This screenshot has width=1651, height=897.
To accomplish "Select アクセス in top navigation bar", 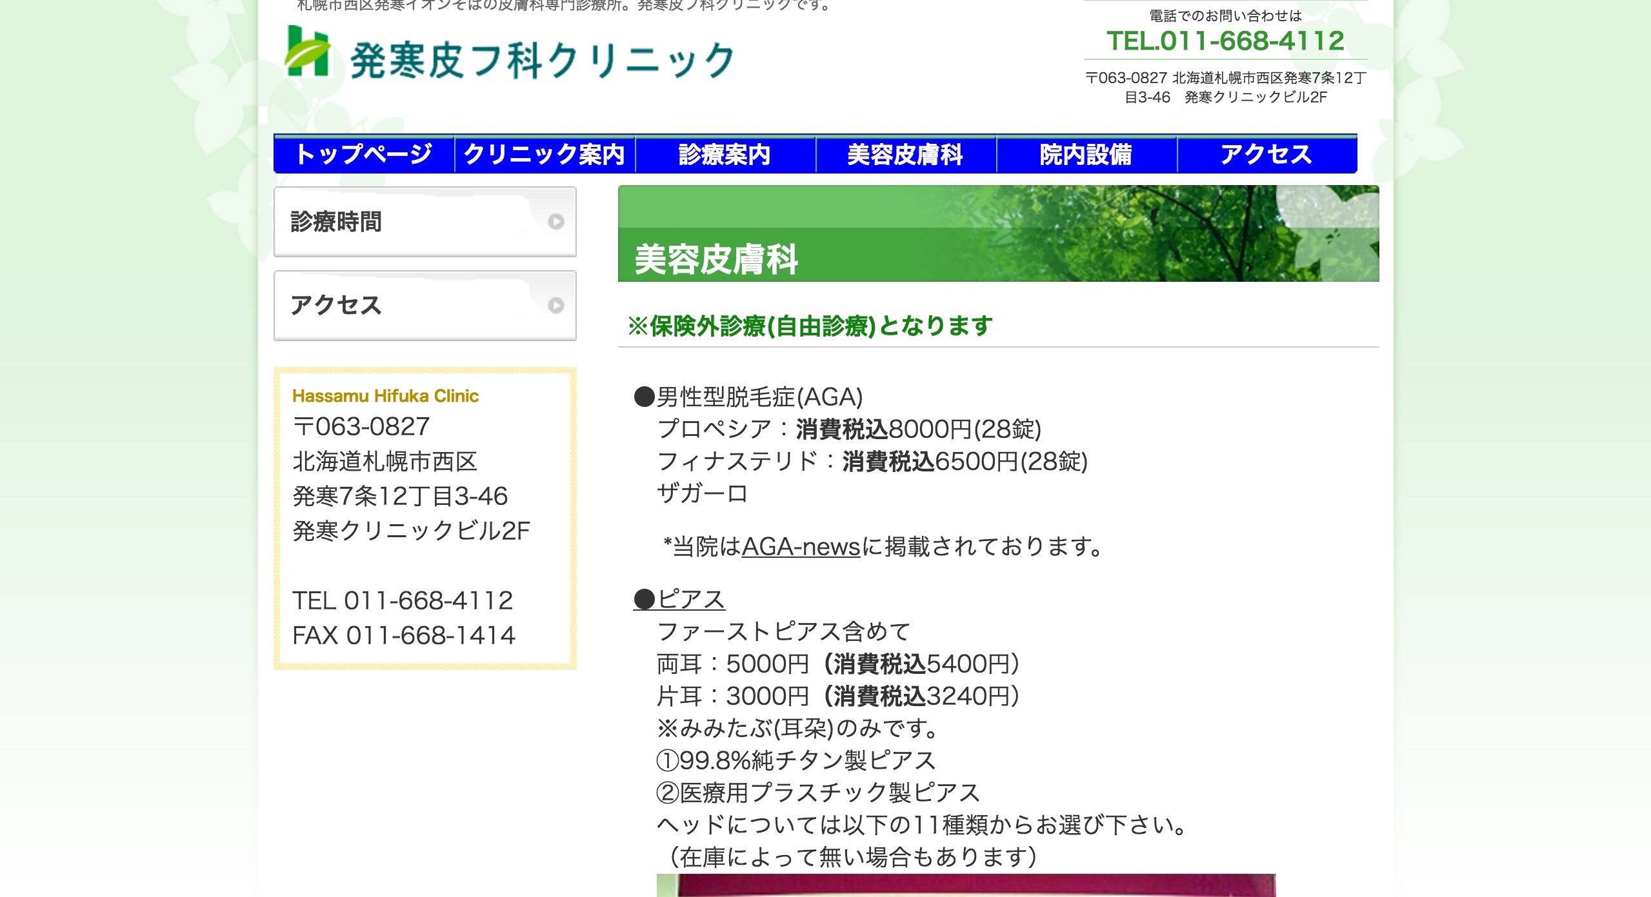I will (1266, 155).
